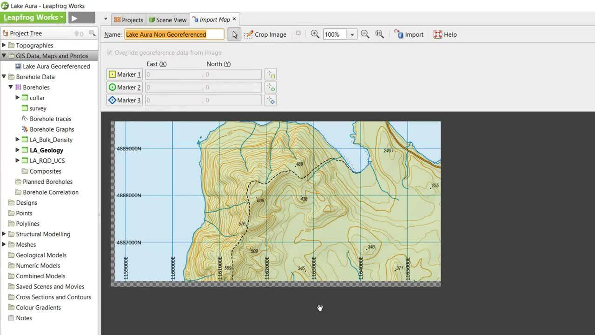Viewport: 595px width, 335px height.
Task: Pick location for Marker 2 circle icon
Action: click(x=271, y=87)
